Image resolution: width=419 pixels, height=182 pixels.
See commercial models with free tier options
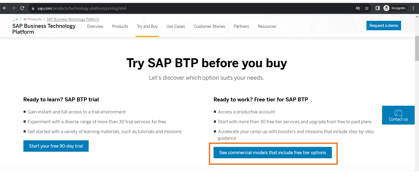click(273, 153)
